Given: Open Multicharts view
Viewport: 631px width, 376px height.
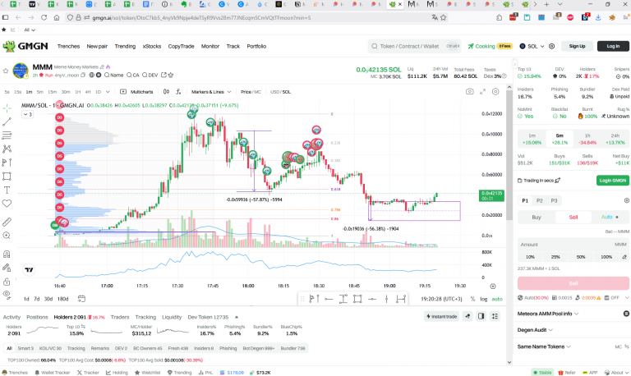Looking at the screenshot, I should pos(137,92).
